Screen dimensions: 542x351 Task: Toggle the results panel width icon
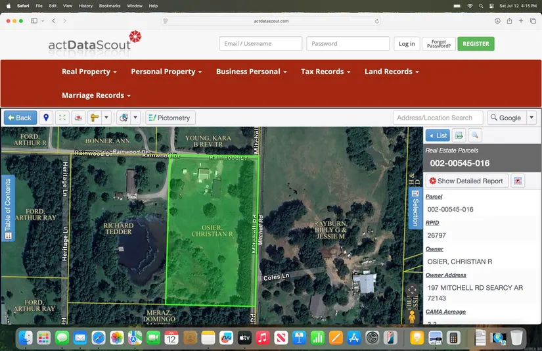click(459, 135)
